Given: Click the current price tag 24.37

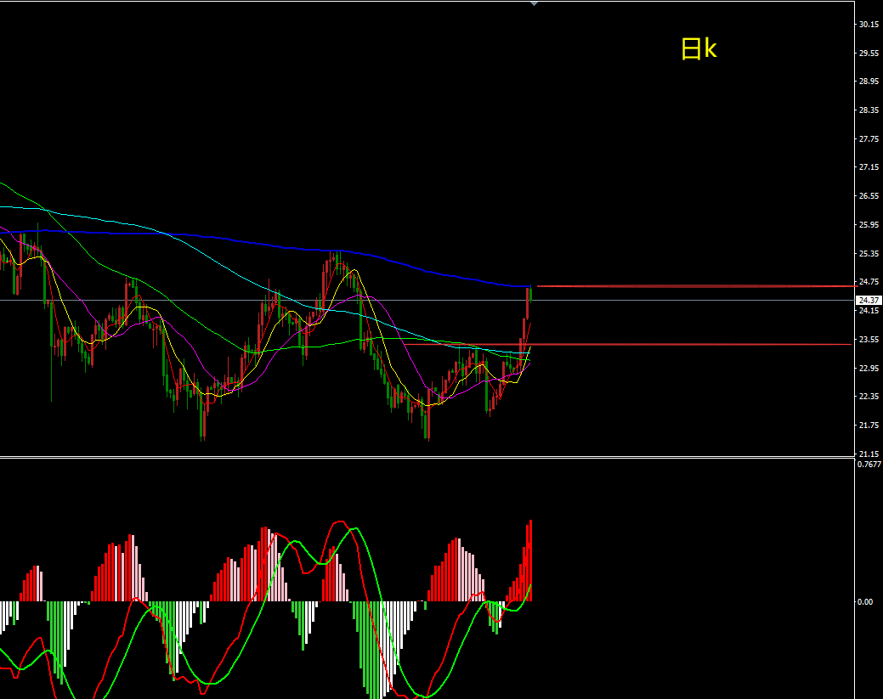Looking at the screenshot, I should 869,301.
